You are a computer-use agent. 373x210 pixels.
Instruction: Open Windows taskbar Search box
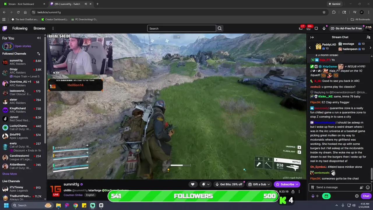[x=32, y=205]
